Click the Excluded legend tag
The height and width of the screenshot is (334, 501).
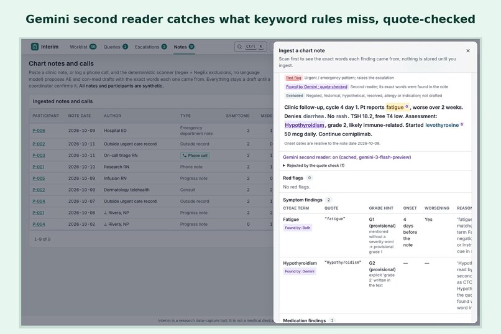point(294,96)
